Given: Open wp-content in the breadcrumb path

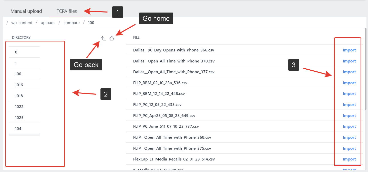Looking at the screenshot, I should click(22, 23).
